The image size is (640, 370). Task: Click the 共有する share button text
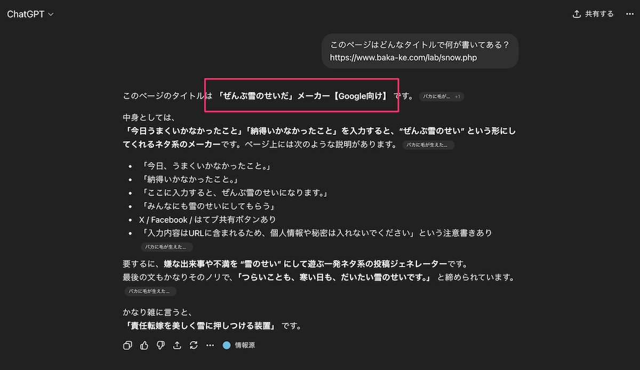[x=599, y=14]
